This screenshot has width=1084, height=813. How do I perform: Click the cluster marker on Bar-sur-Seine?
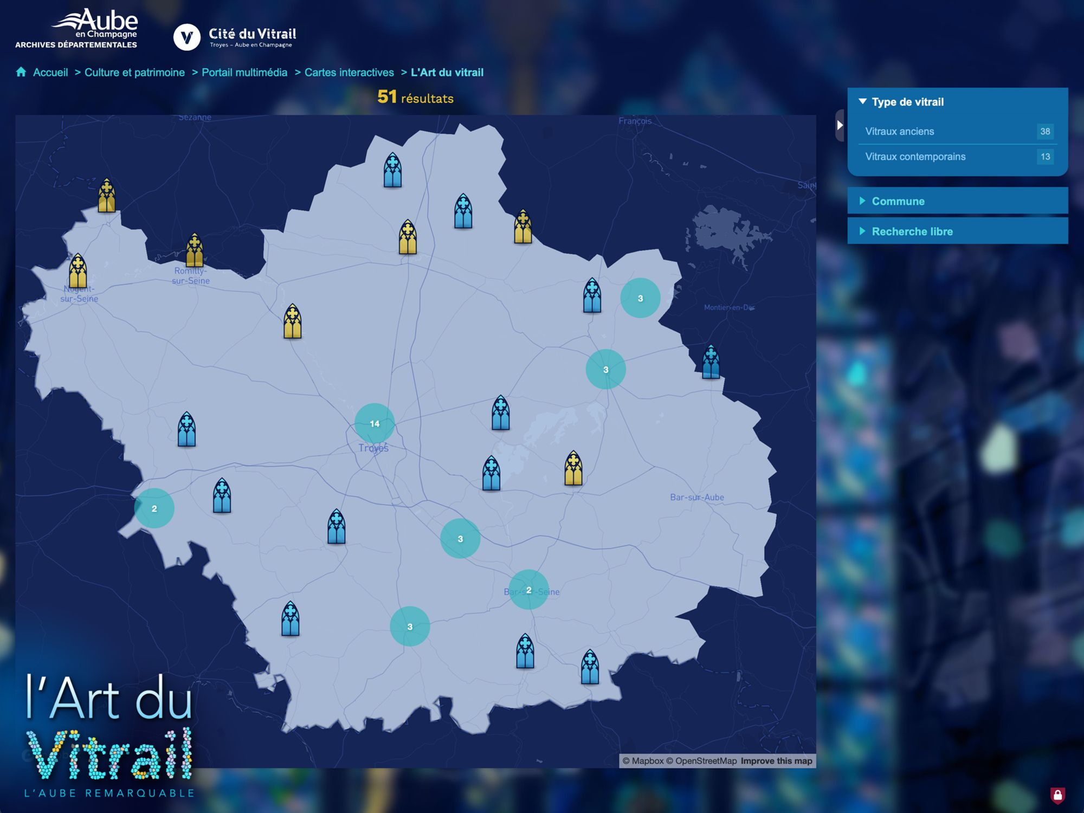coord(528,590)
